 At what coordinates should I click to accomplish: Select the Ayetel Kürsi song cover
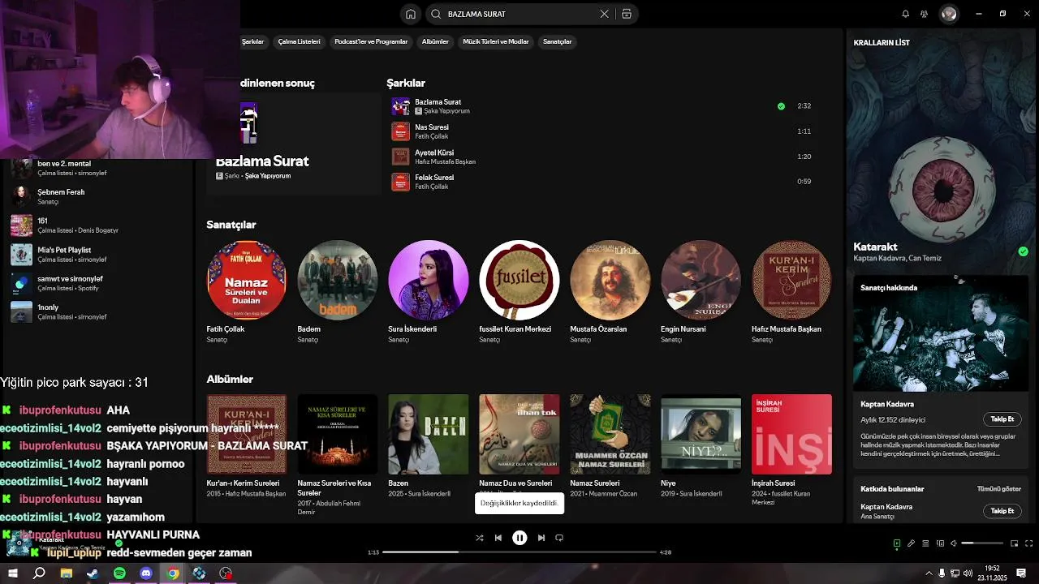tap(400, 157)
